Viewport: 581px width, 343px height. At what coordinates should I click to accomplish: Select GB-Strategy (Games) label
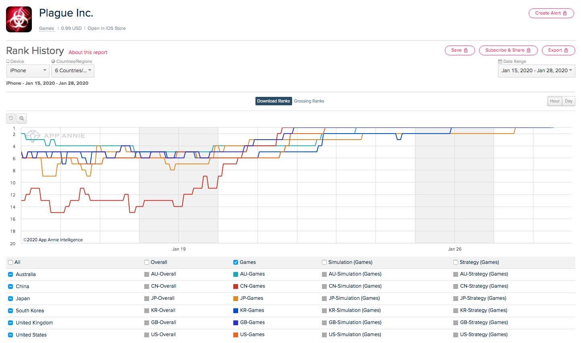[484, 322]
